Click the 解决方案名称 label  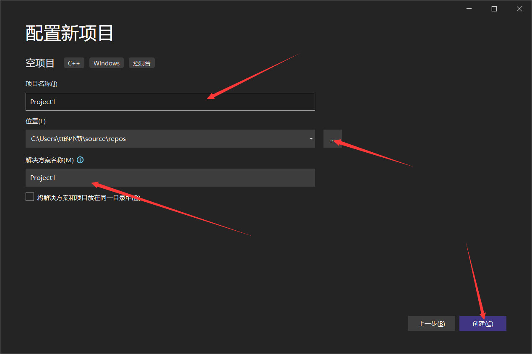tap(50, 160)
